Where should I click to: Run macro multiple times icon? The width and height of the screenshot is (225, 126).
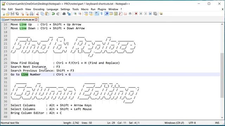(x=150, y=14)
